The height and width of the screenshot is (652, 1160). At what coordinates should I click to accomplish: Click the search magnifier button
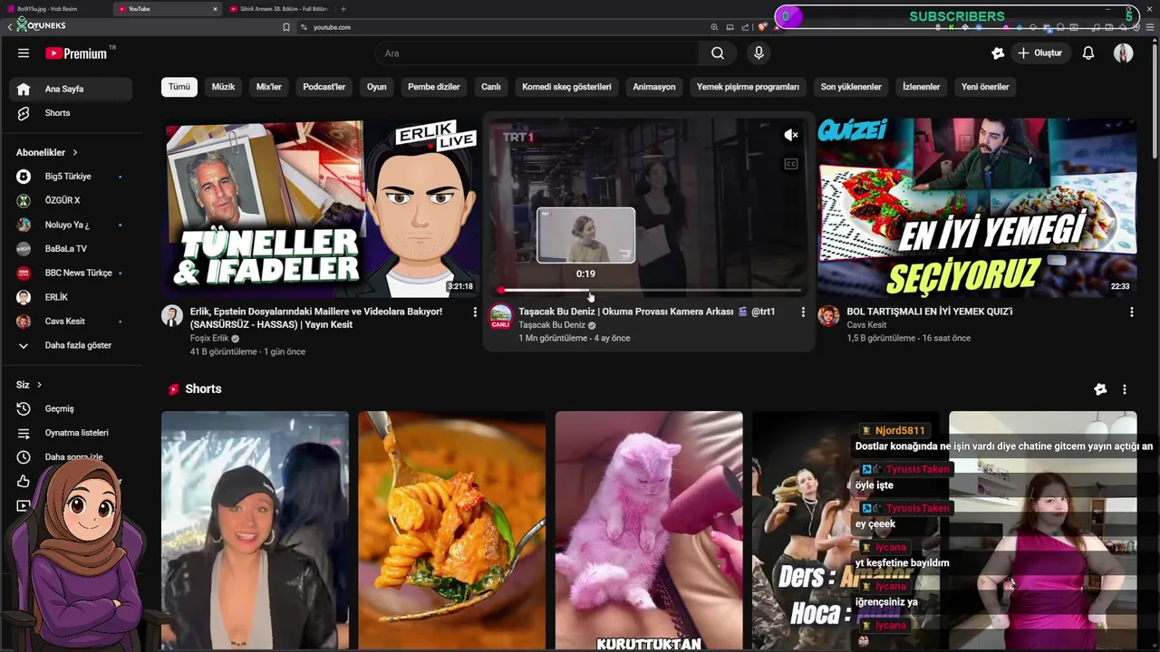coord(718,53)
